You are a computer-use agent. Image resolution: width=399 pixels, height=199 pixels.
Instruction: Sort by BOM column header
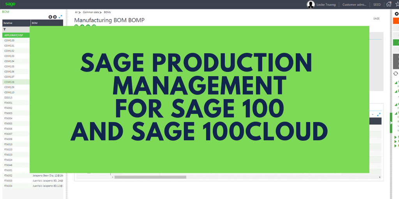point(47,23)
